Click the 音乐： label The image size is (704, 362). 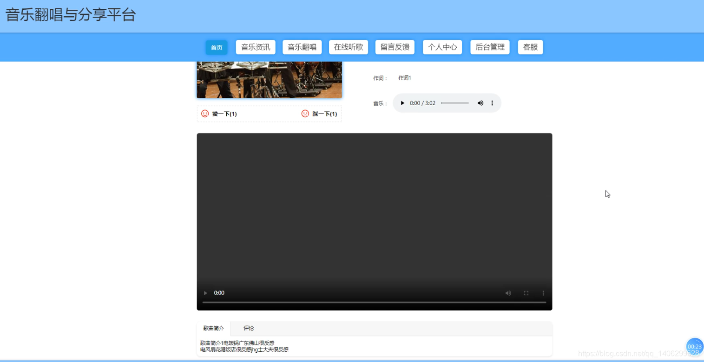(x=380, y=104)
